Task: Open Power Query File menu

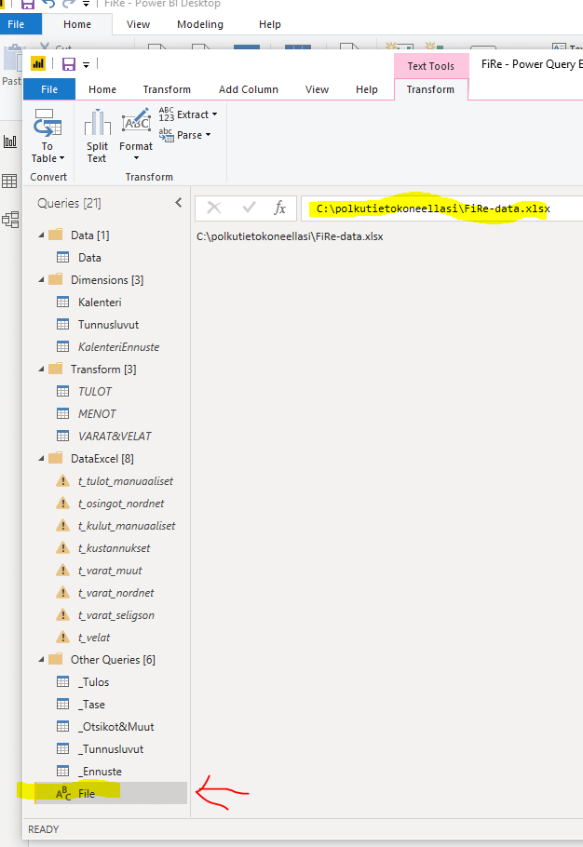Action: tap(49, 89)
